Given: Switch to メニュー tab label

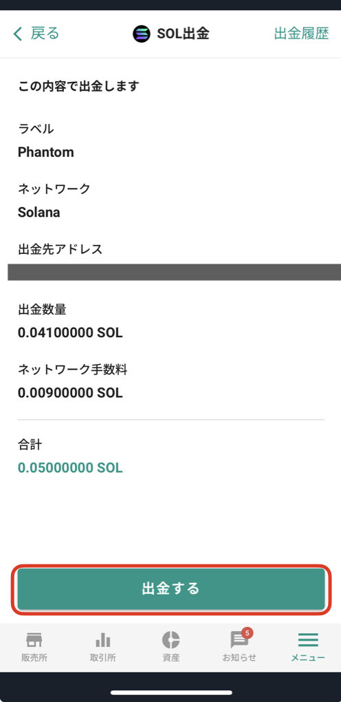Looking at the screenshot, I should [x=308, y=658].
